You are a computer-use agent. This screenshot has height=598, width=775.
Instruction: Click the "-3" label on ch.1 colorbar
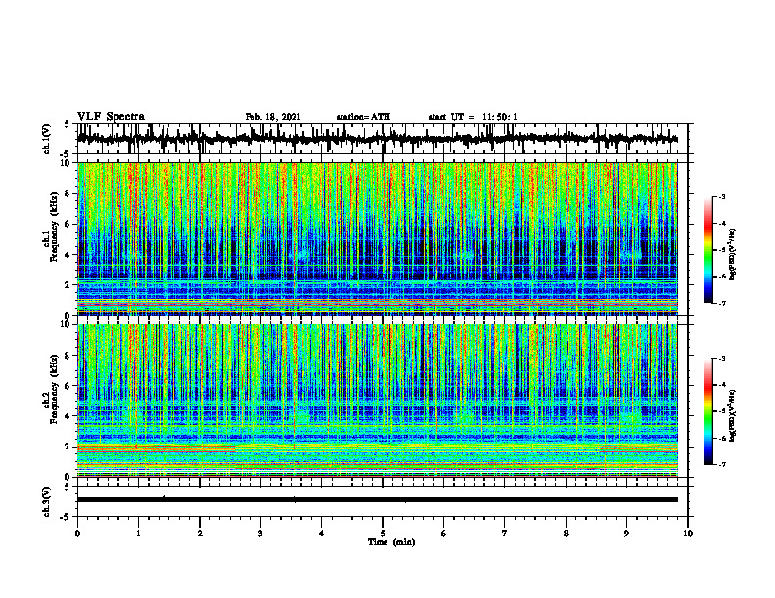click(x=722, y=196)
